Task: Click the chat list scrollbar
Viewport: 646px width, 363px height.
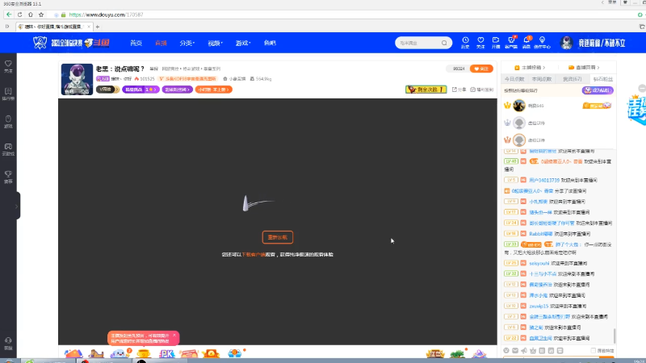Action: pyautogui.click(x=615, y=336)
